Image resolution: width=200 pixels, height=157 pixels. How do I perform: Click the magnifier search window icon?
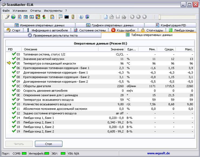click(60, 17)
